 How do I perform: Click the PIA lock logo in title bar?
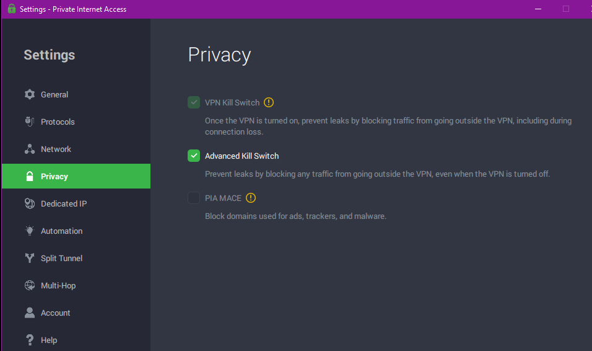click(12, 9)
